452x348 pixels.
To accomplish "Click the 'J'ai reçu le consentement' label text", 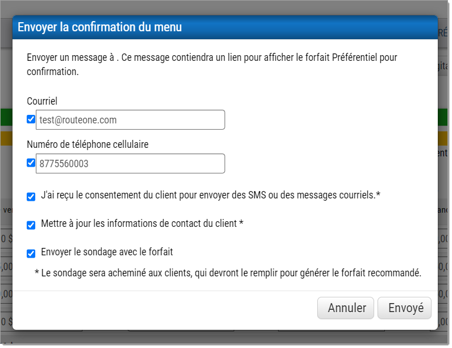I will click(x=210, y=196).
